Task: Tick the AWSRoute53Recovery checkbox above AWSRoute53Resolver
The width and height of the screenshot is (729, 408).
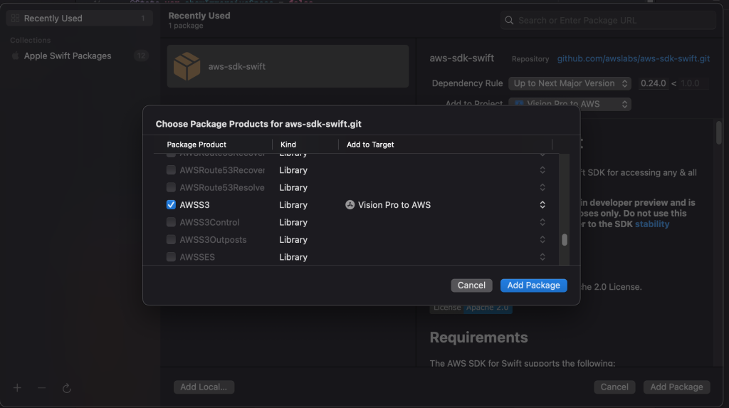Action: 171,169
